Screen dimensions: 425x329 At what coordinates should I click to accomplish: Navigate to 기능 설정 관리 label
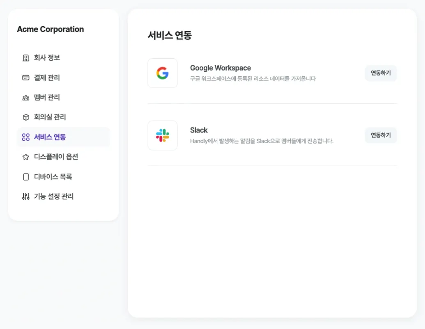(x=54, y=196)
